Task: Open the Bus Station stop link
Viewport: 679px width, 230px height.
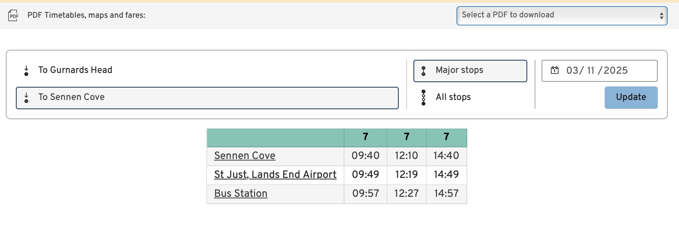Action: pyautogui.click(x=241, y=193)
